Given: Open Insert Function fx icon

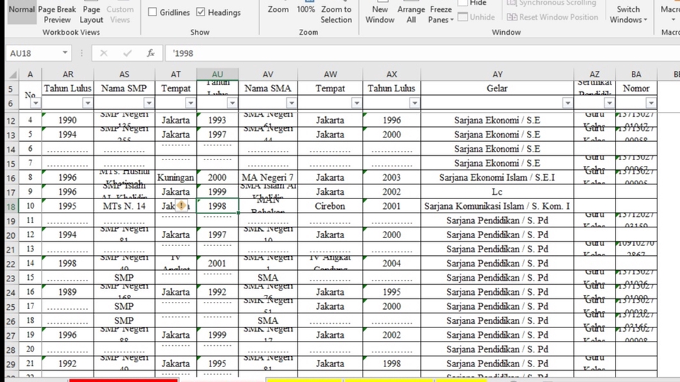Looking at the screenshot, I should click(x=150, y=53).
